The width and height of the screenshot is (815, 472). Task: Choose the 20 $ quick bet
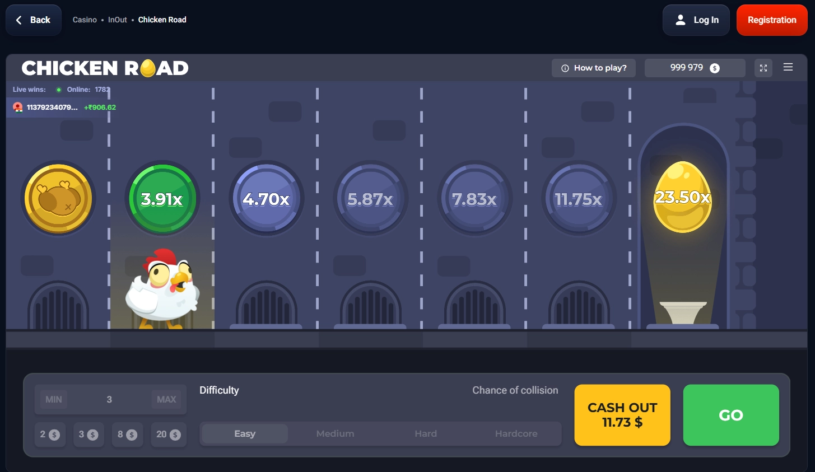(169, 434)
